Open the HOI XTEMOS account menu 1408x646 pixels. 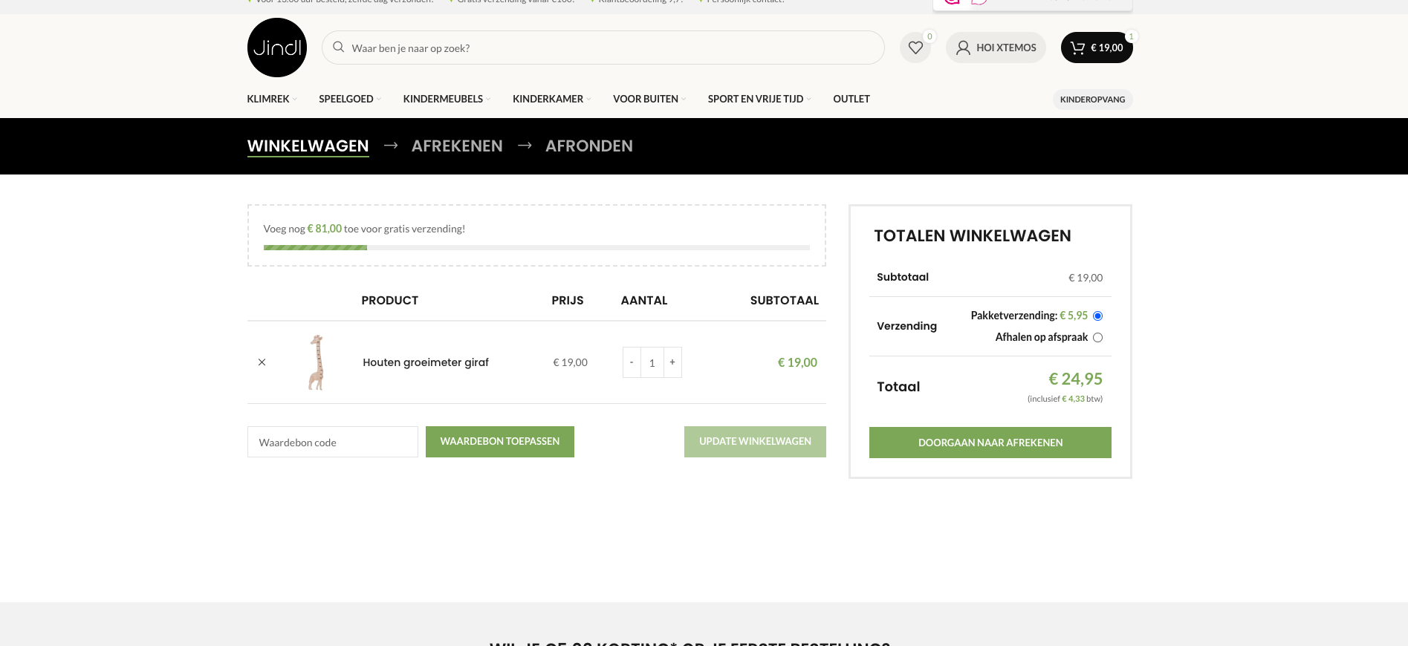[996, 48]
